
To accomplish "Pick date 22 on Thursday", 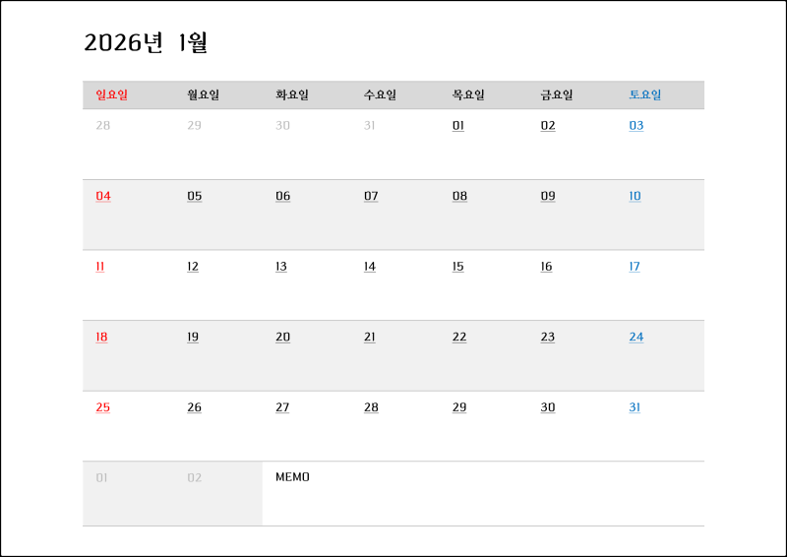I will click(459, 337).
